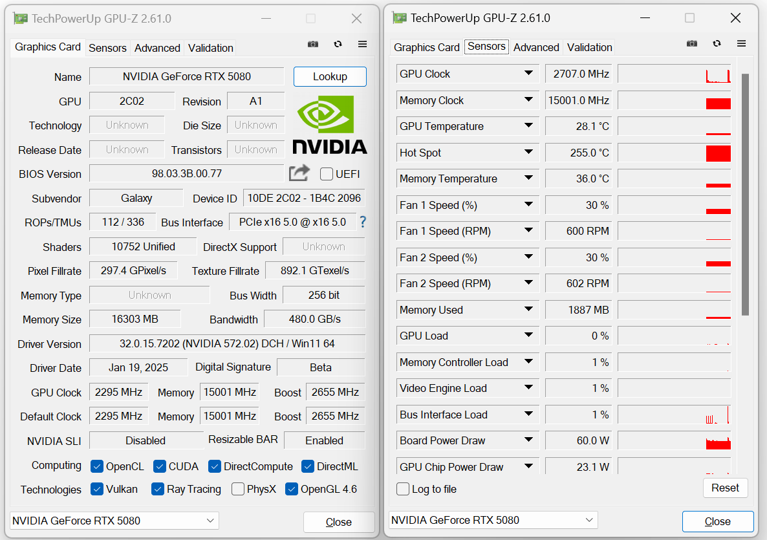
Task: Expand the GPU Clock sensor dropdown
Action: [x=528, y=74]
